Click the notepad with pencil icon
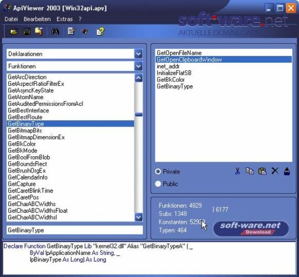 click(71, 32)
